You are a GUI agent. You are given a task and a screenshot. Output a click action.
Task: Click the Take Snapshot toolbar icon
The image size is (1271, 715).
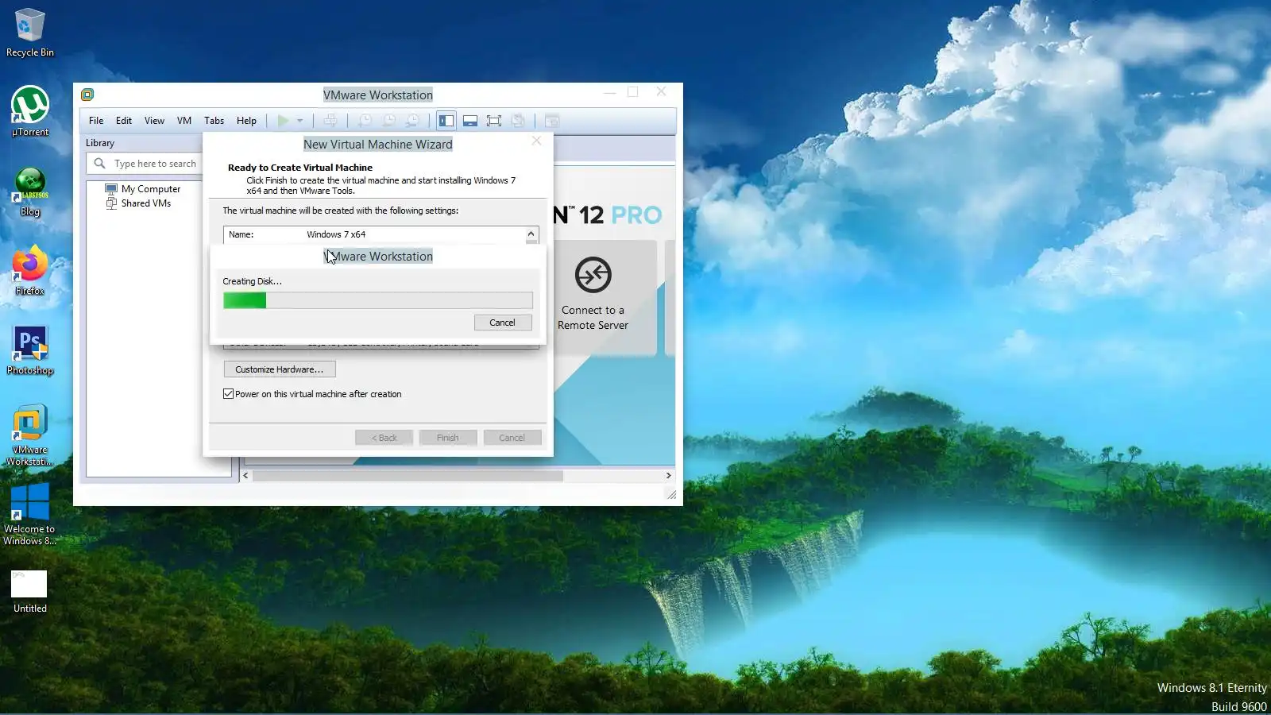tap(365, 121)
